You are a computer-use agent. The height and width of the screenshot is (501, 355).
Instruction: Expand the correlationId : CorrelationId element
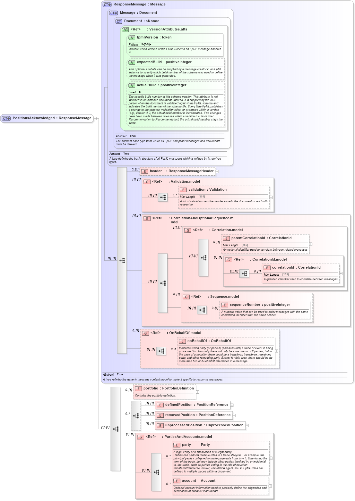[341, 274]
